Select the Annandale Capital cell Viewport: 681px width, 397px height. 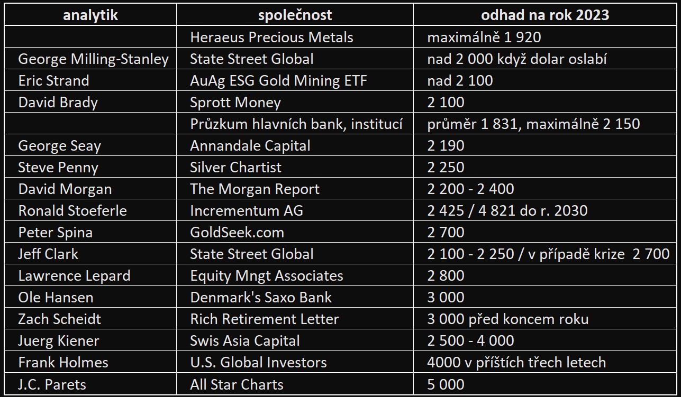click(295, 145)
